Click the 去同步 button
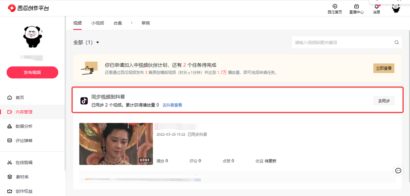The width and height of the screenshot is (410, 196). (384, 101)
